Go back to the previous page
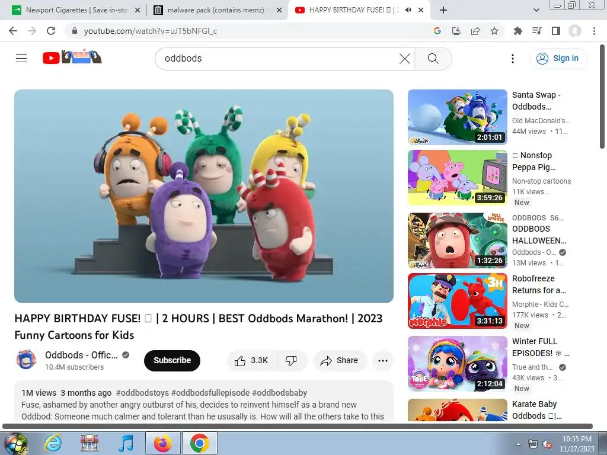The width and height of the screenshot is (607, 455). tap(13, 31)
